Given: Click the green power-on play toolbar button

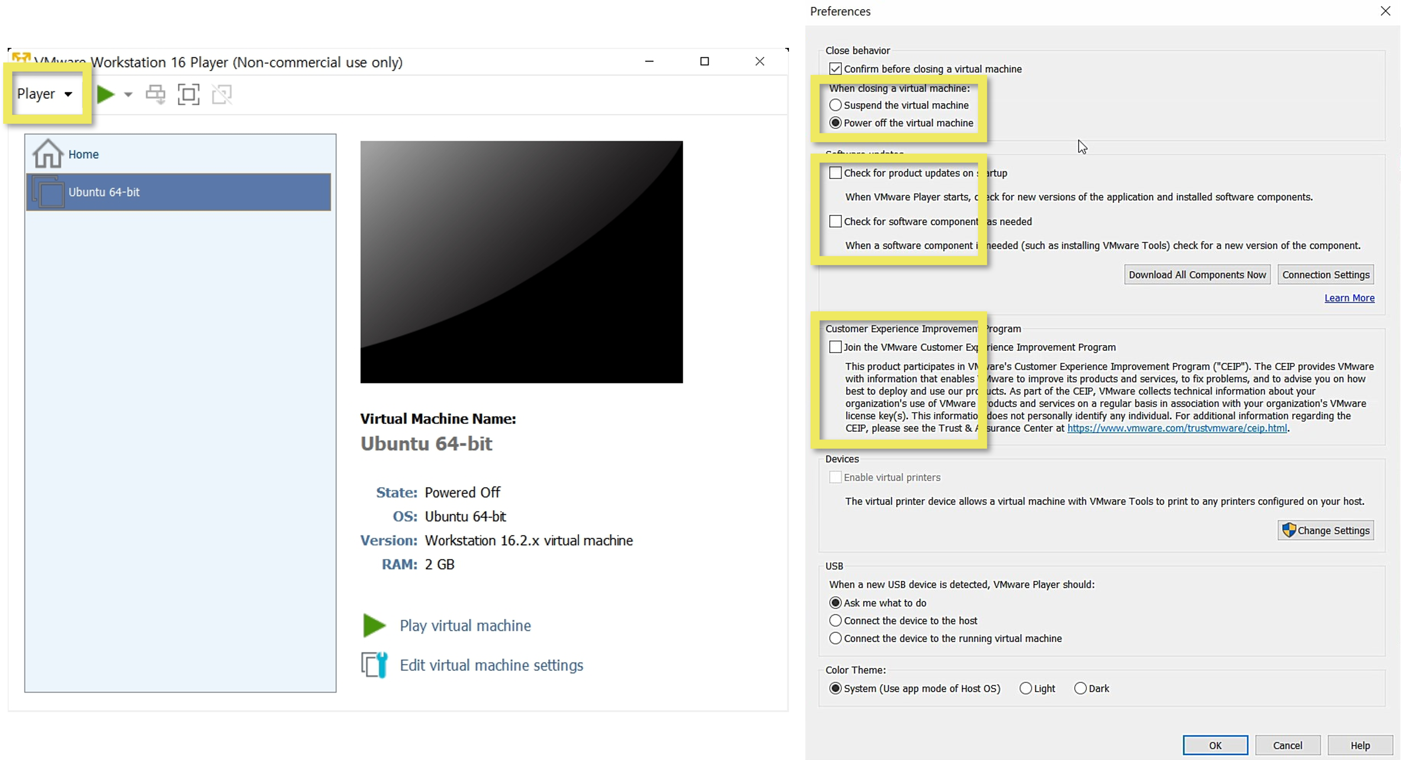Looking at the screenshot, I should pyautogui.click(x=106, y=94).
